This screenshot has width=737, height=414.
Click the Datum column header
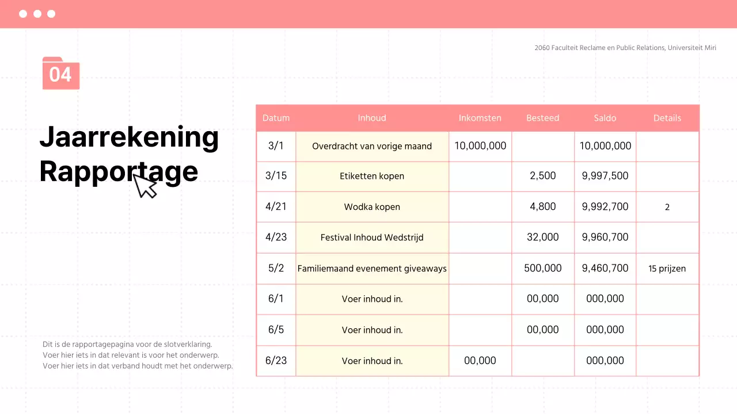pos(276,118)
